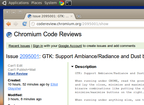This screenshot has width=144, height=105.
Task: Open the System menu
Action: (x=51, y=3)
